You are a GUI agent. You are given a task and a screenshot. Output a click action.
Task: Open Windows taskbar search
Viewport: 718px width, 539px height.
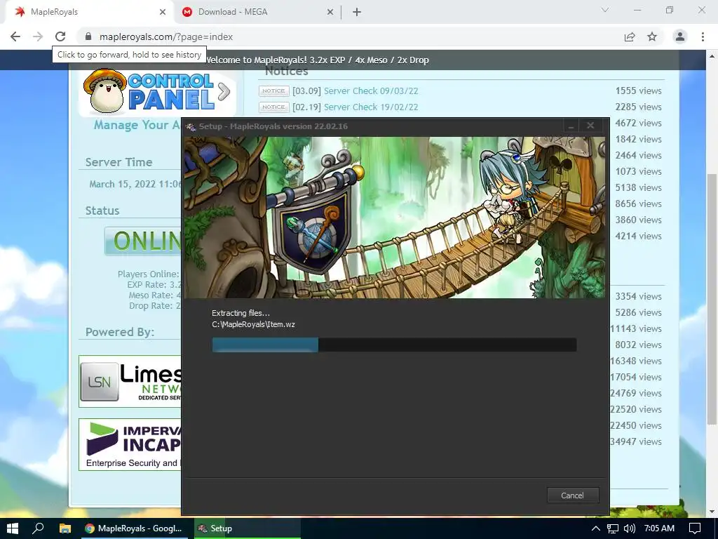pyautogui.click(x=38, y=528)
